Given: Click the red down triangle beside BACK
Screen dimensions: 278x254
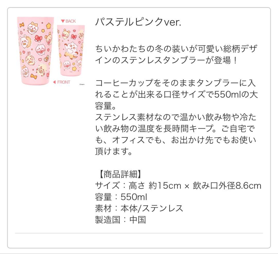Looking at the screenshot, I should pyautogui.click(x=63, y=21).
